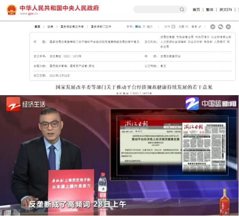
Task: Share via the Qzone star icon
Action: coord(228,27)
